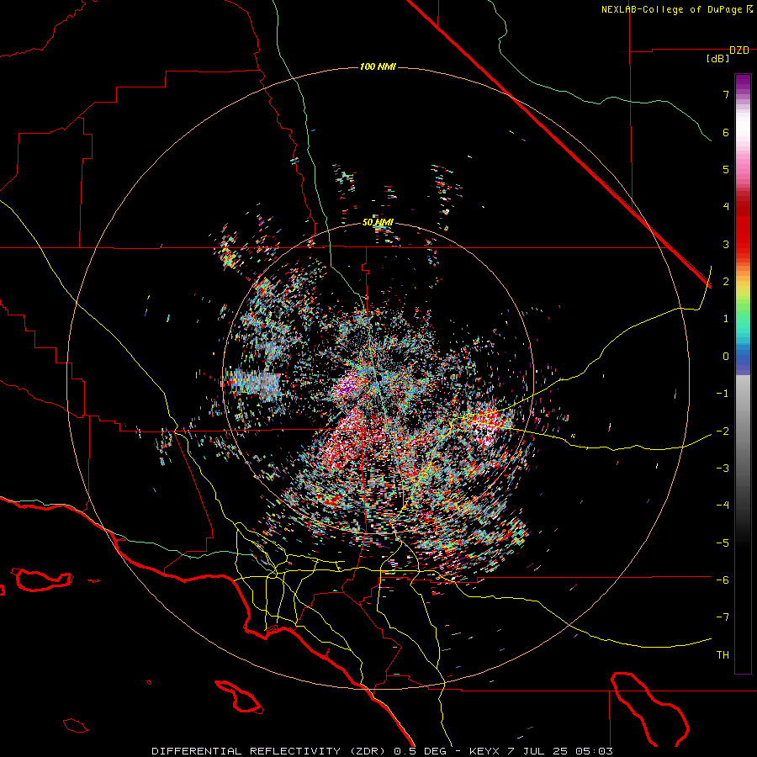
Task: Click the 3 value on the color scale
Action: point(726,244)
